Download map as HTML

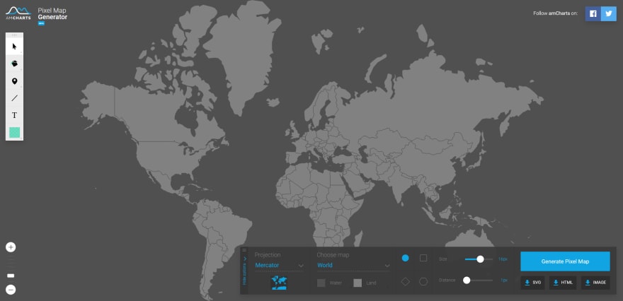[x=563, y=283]
